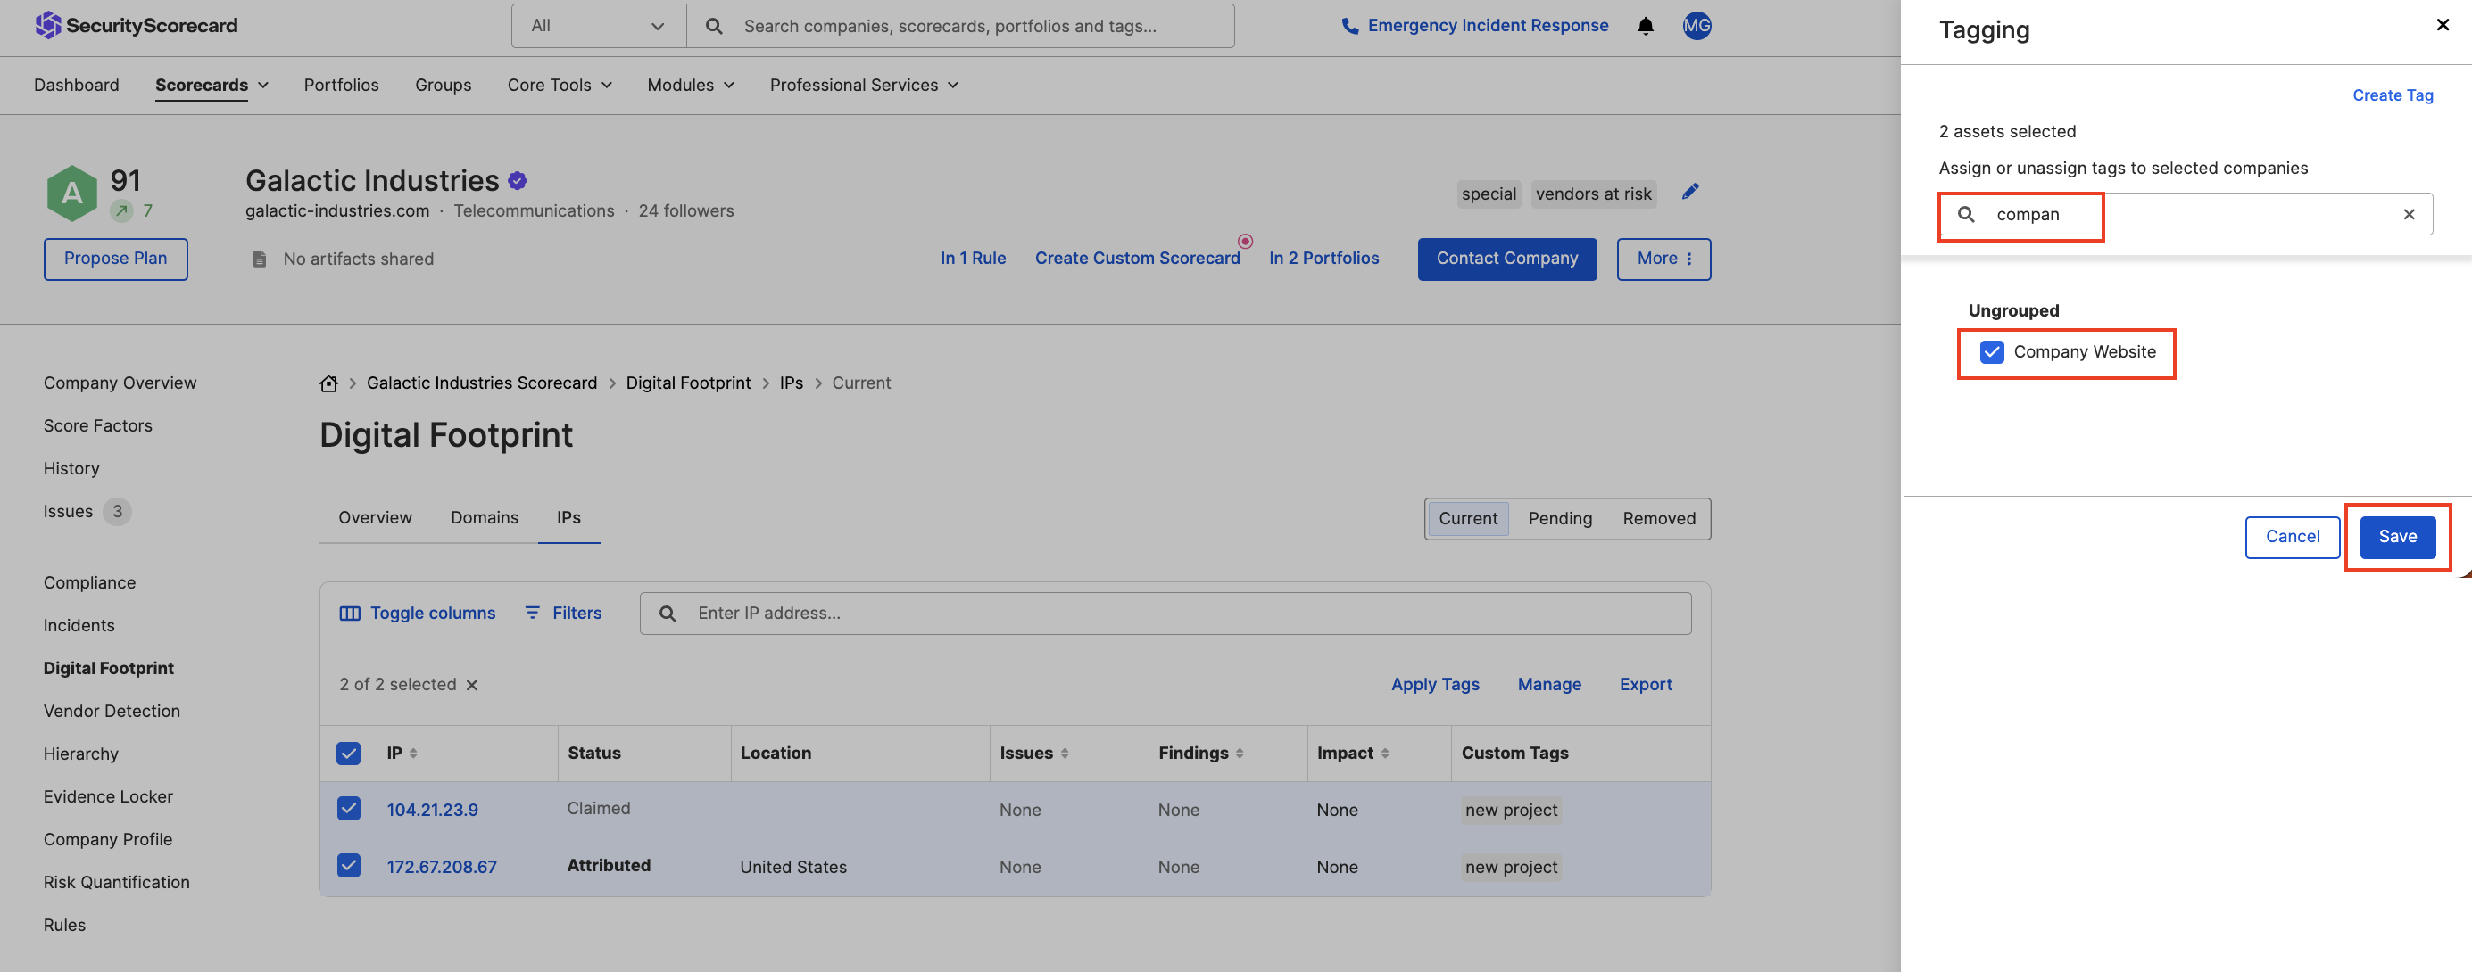This screenshot has width=2472, height=972.
Task: Click the Create Custom Scorecard link
Action: 1137,259
